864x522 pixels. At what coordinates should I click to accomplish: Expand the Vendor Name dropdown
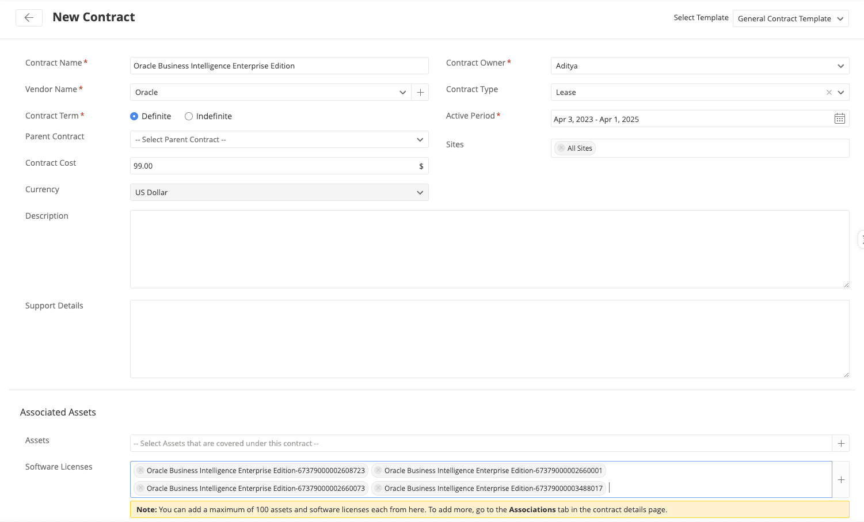point(402,92)
